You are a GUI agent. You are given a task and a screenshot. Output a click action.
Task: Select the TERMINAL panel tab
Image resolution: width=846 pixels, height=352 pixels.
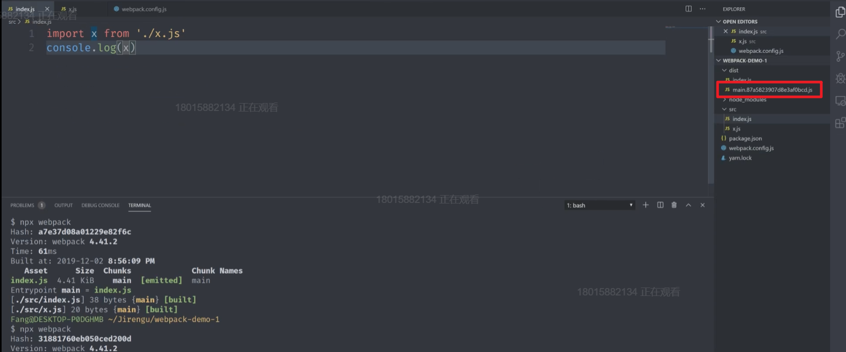point(140,205)
